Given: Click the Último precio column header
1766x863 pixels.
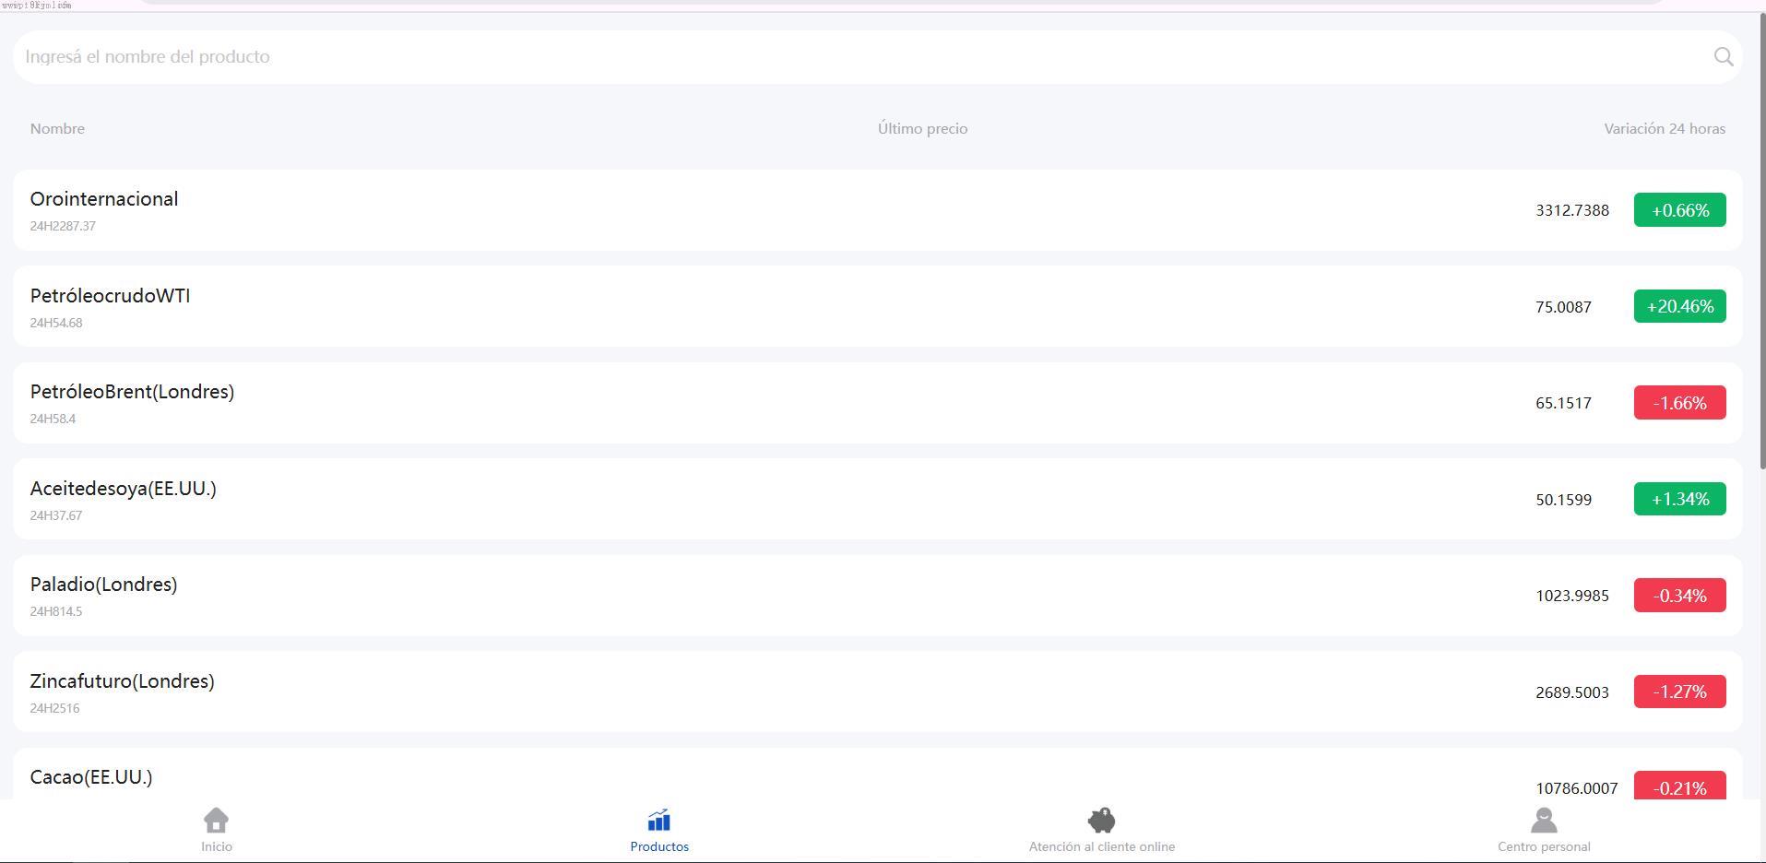Looking at the screenshot, I should click(x=922, y=129).
